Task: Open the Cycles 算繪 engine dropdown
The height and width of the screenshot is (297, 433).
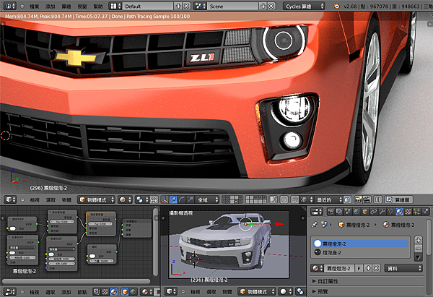Action: (304, 6)
